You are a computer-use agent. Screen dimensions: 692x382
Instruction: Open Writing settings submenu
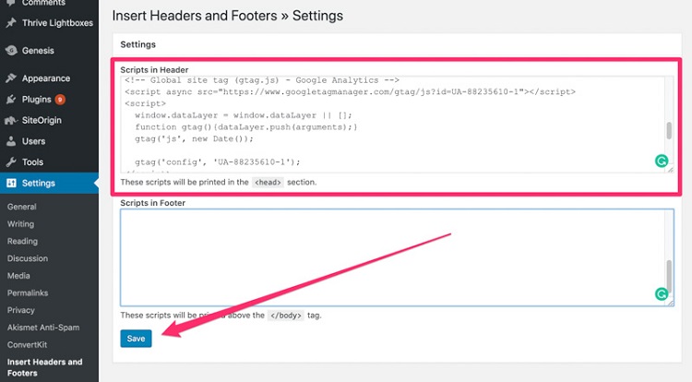20,224
